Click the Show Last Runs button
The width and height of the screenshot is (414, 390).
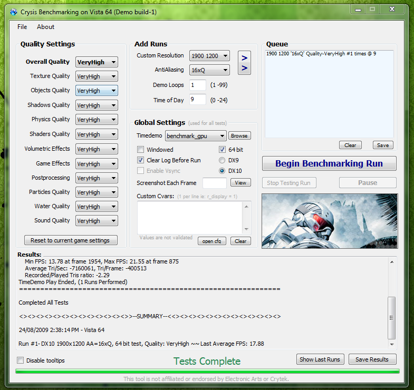coord(320,359)
